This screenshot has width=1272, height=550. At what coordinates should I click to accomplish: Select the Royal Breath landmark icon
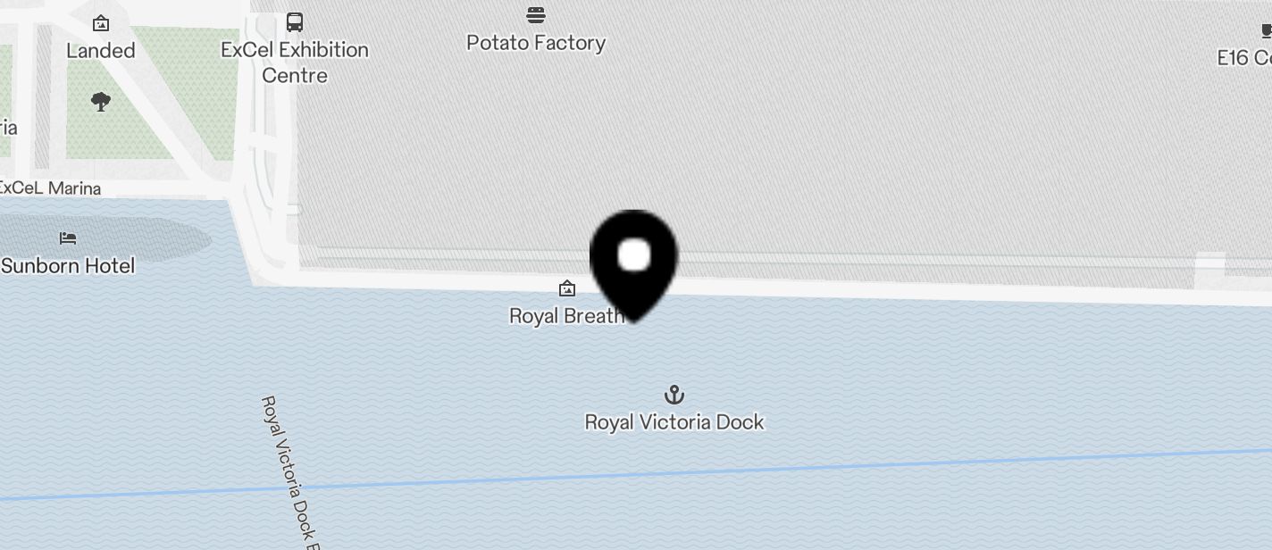(x=566, y=288)
